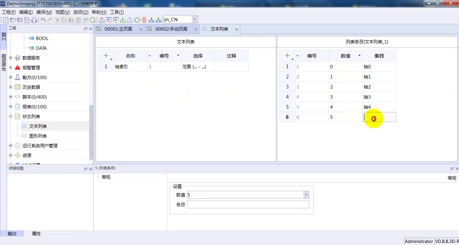The image size is (459, 245).
Task: Click the blue Upload arrow icon
Action: 130,20
